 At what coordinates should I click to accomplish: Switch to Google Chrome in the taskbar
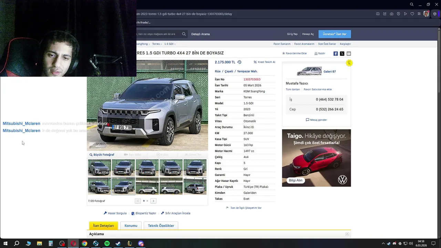coord(84,244)
